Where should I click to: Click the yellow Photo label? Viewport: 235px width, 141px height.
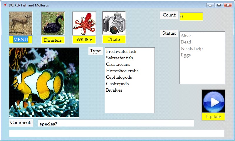(114, 39)
